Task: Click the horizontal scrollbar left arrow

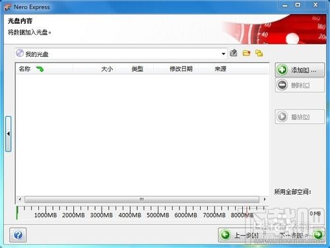Action: click(x=20, y=199)
